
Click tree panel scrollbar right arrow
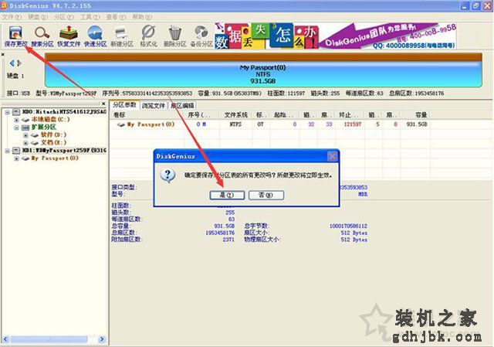[x=101, y=339]
